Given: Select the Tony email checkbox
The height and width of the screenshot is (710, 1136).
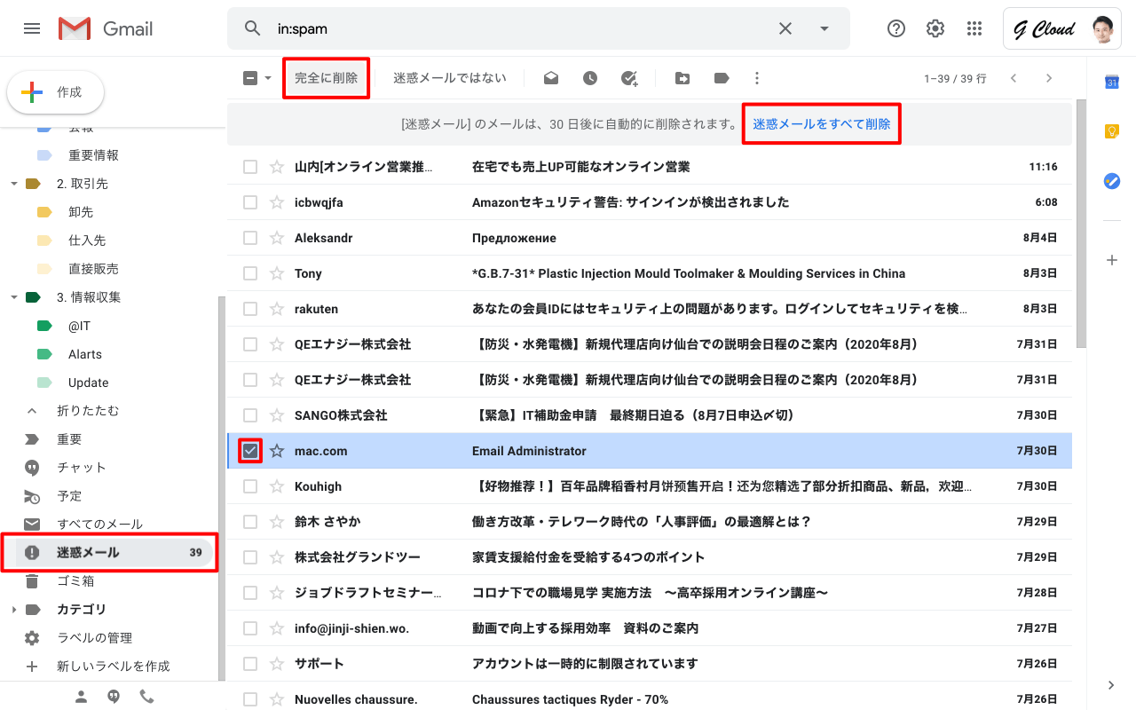Looking at the screenshot, I should click(250, 273).
